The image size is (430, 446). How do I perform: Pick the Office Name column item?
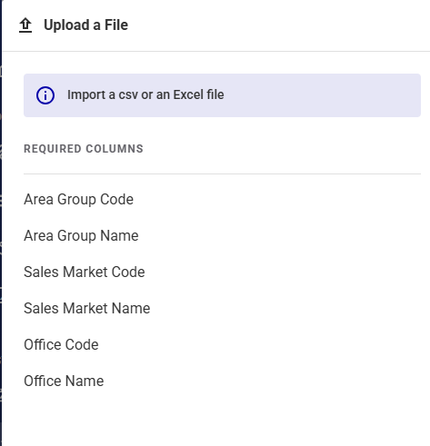coord(64,381)
